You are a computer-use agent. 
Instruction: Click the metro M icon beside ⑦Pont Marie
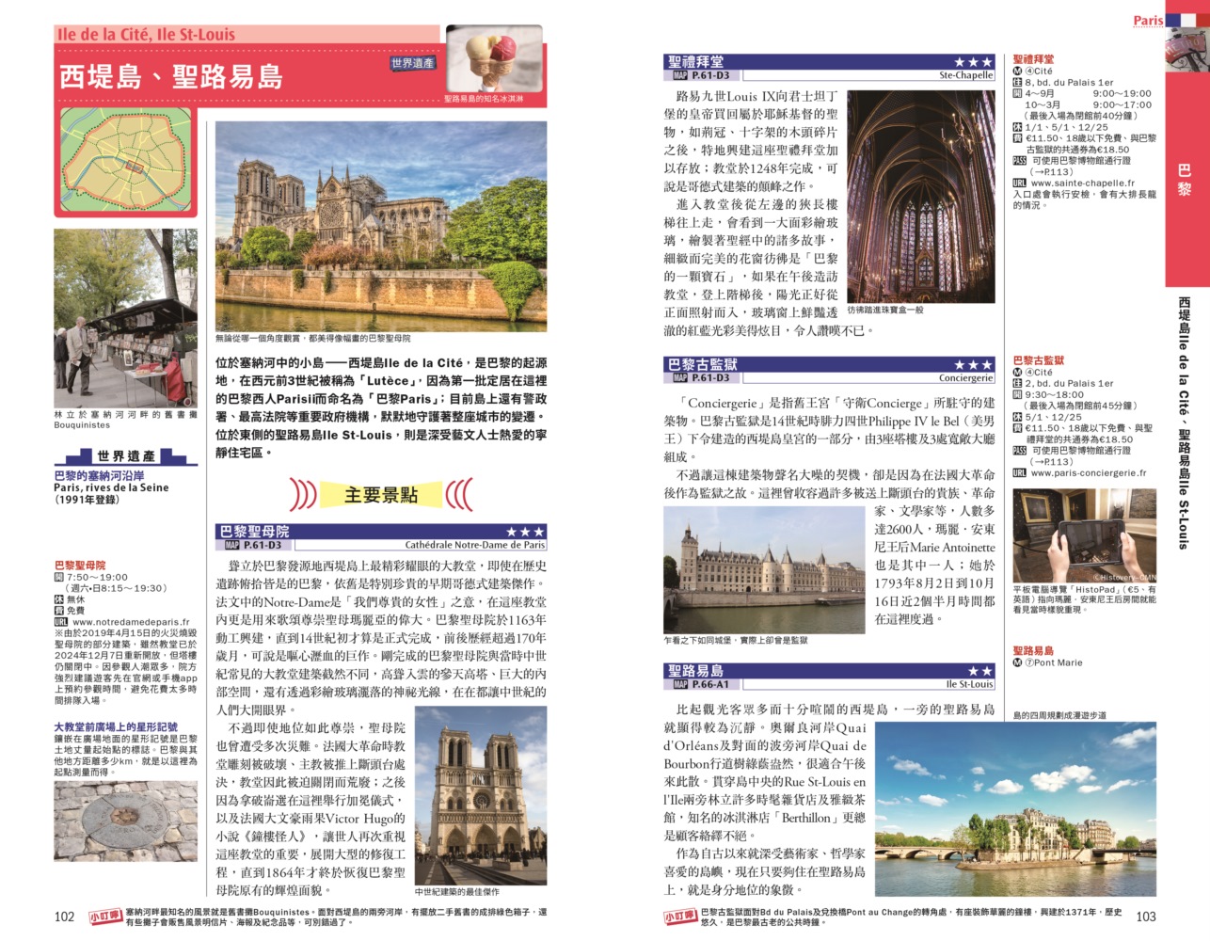click(x=1017, y=662)
